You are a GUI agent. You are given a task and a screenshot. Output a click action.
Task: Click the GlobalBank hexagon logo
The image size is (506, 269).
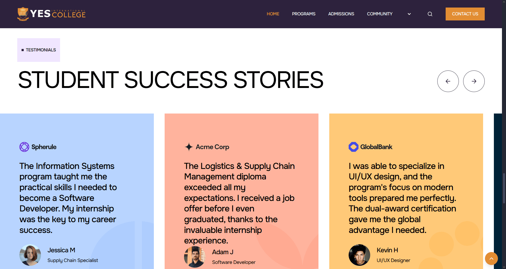click(353, 147)
